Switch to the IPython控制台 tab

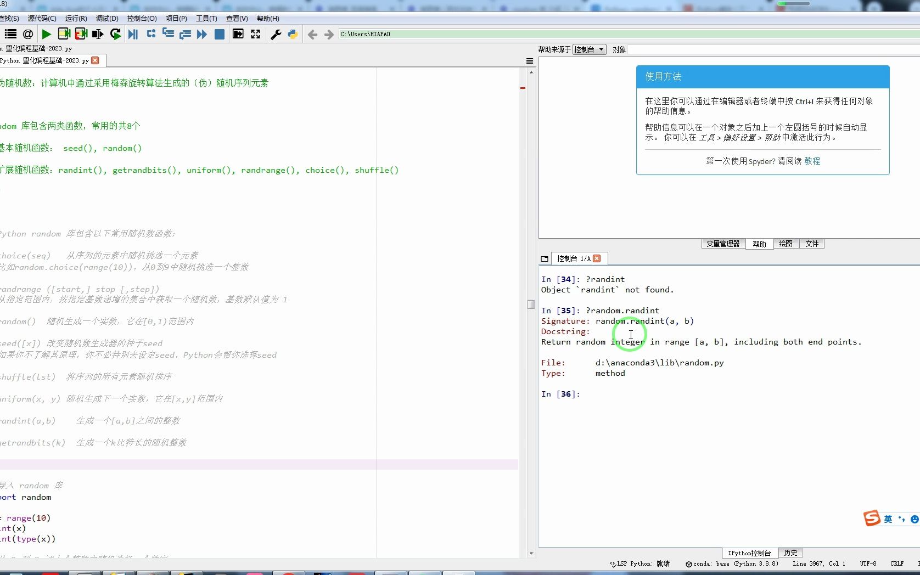(749, 553)
